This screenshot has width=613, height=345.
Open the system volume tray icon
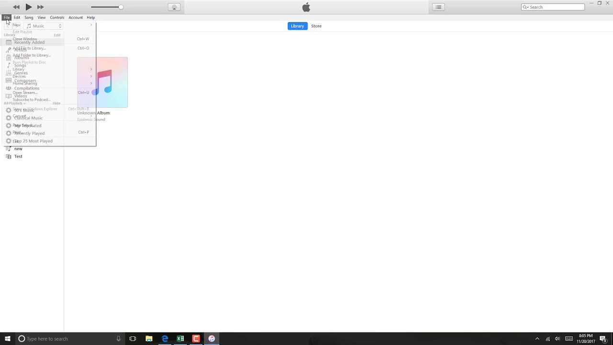[x=557, y=339]
